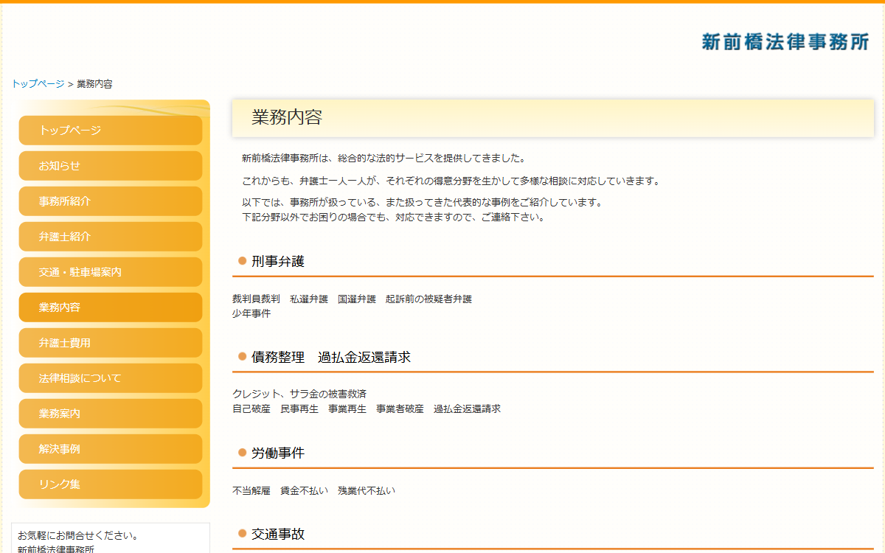The image size is (885, 553).
Task: Click the text 賃金不払い
Action: tap(304, 490)
